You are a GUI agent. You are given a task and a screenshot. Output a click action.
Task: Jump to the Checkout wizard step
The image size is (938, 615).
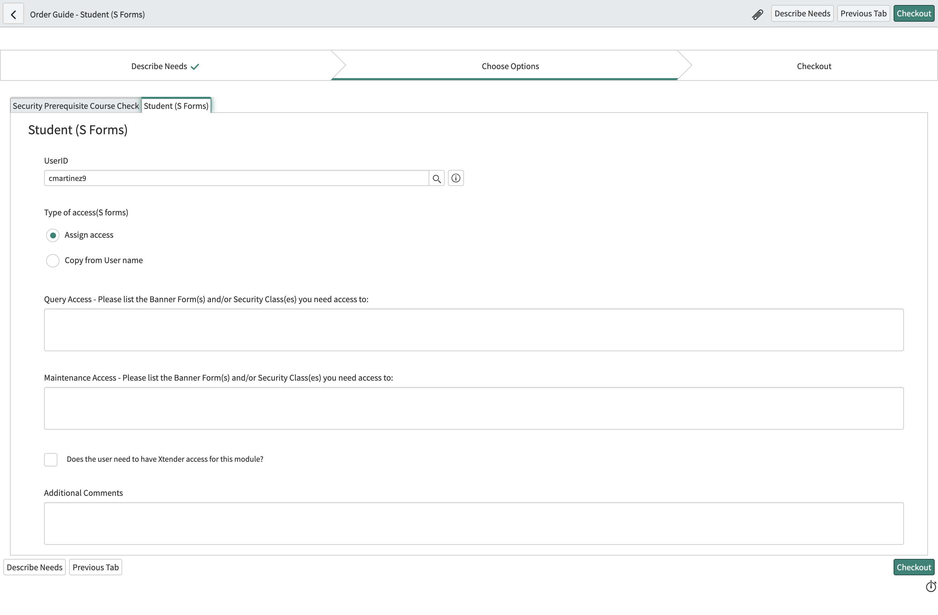pos(814,66)
